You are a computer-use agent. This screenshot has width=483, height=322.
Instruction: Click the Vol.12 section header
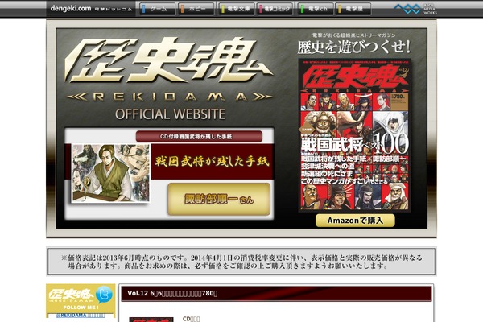[x=276, y=293]
